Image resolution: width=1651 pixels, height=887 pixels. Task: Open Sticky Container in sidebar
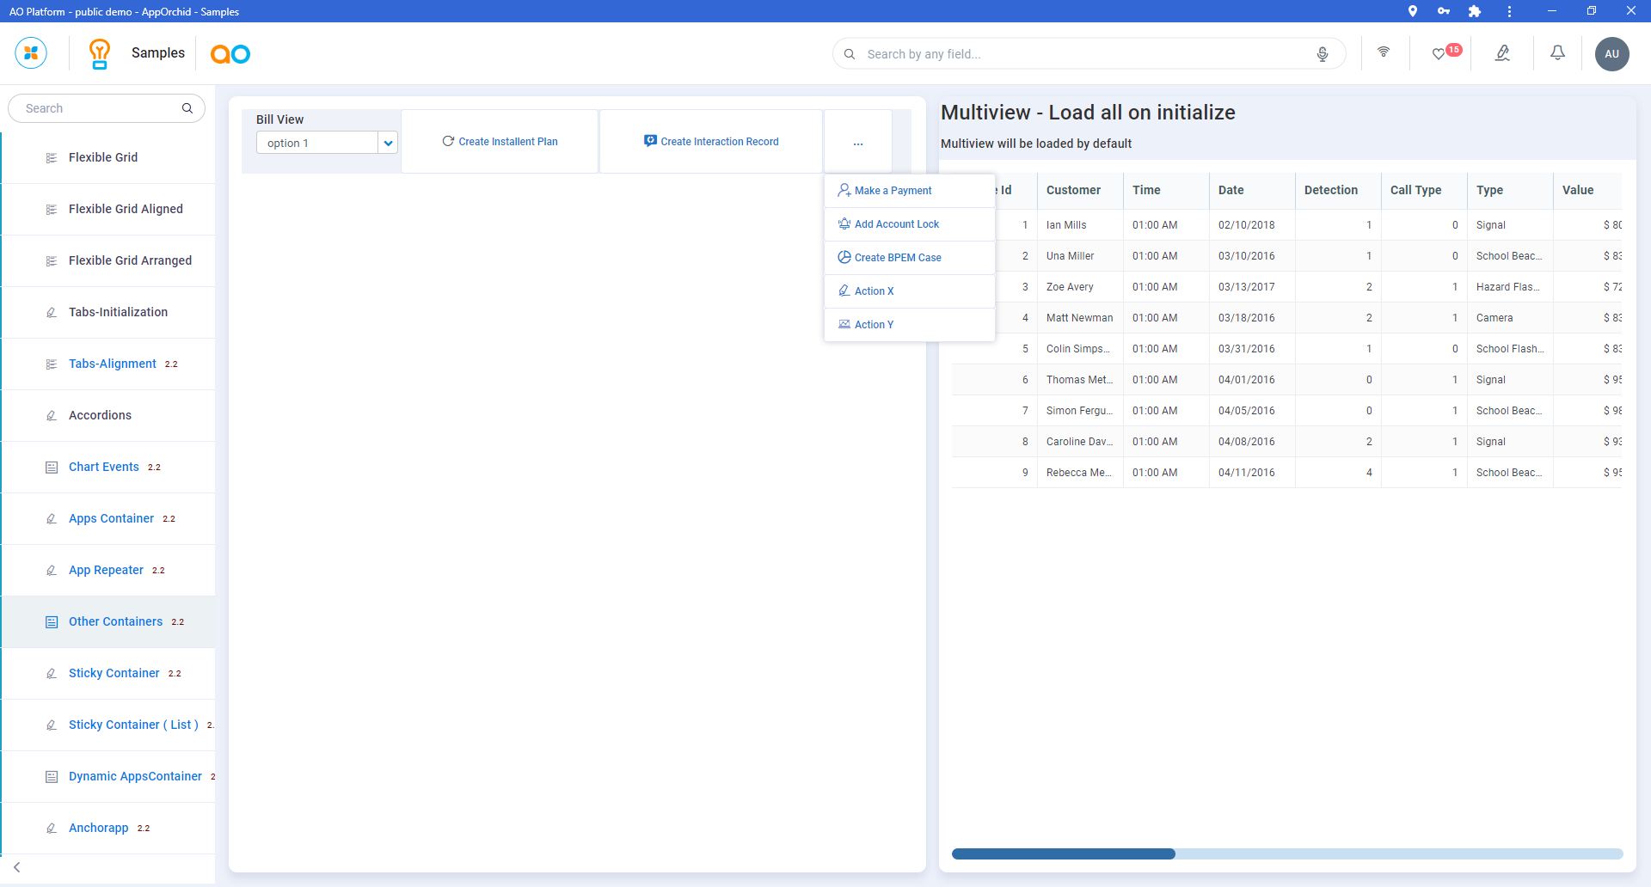(x=114, y=673)
